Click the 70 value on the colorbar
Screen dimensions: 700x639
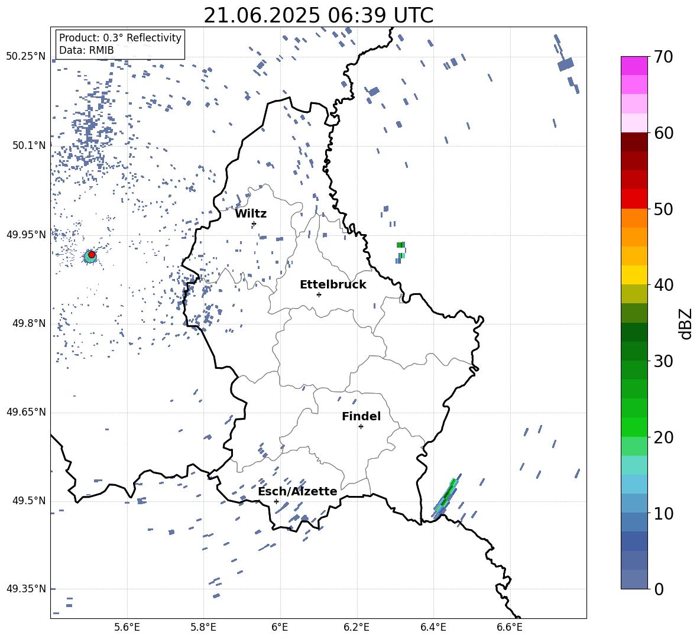click(x=663, y=57)
